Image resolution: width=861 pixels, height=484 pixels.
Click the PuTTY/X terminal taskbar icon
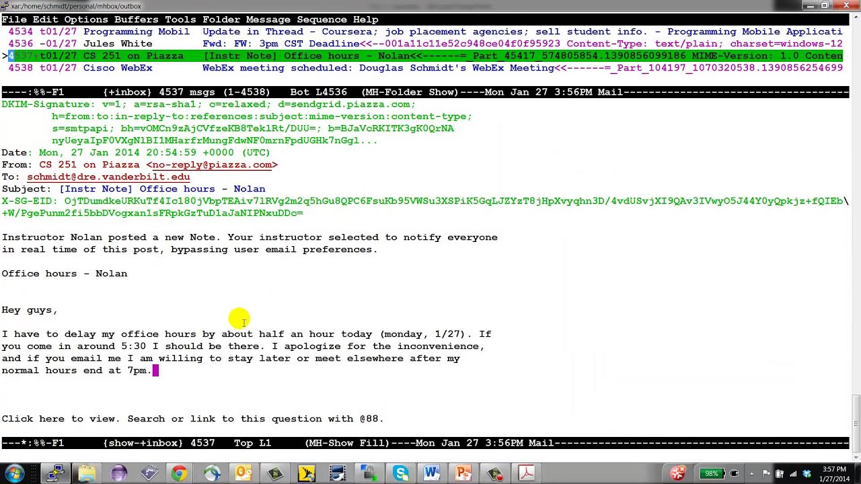click(56, 473)
